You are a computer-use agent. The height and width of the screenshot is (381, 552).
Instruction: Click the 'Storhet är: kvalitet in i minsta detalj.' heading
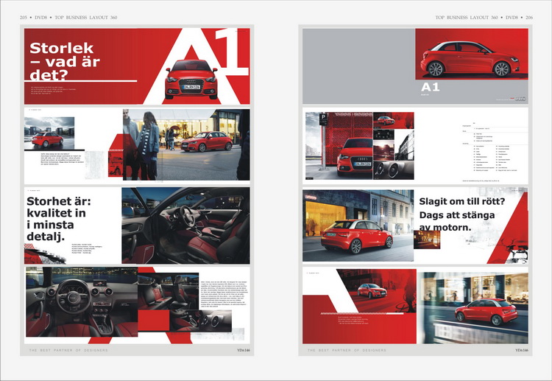(x=59, y=219)
